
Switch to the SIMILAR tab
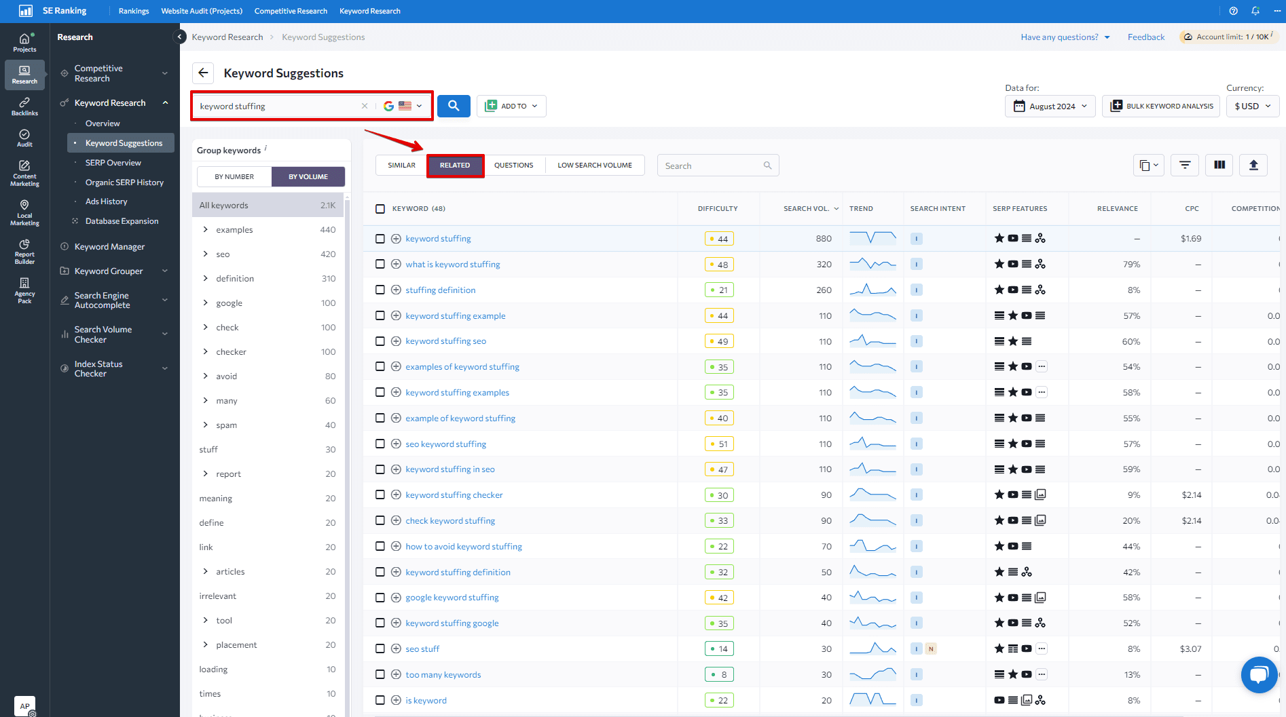[x=401, y=165]
